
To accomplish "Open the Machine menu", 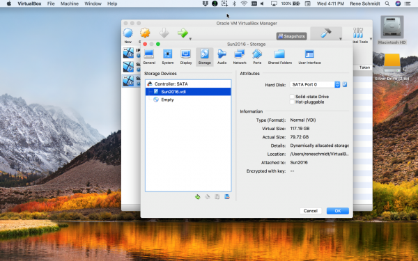I will tap(69, 3).
